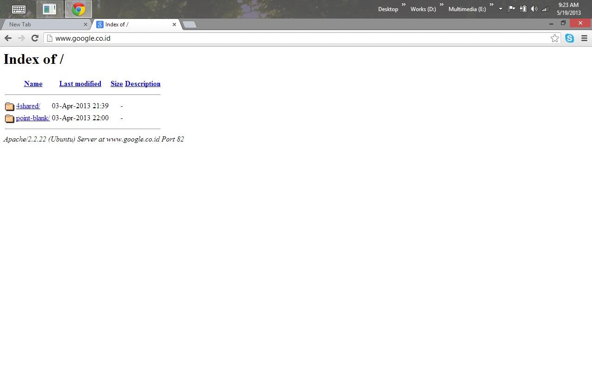Expand the Desktop toolbar chevron

click(403, 5)
